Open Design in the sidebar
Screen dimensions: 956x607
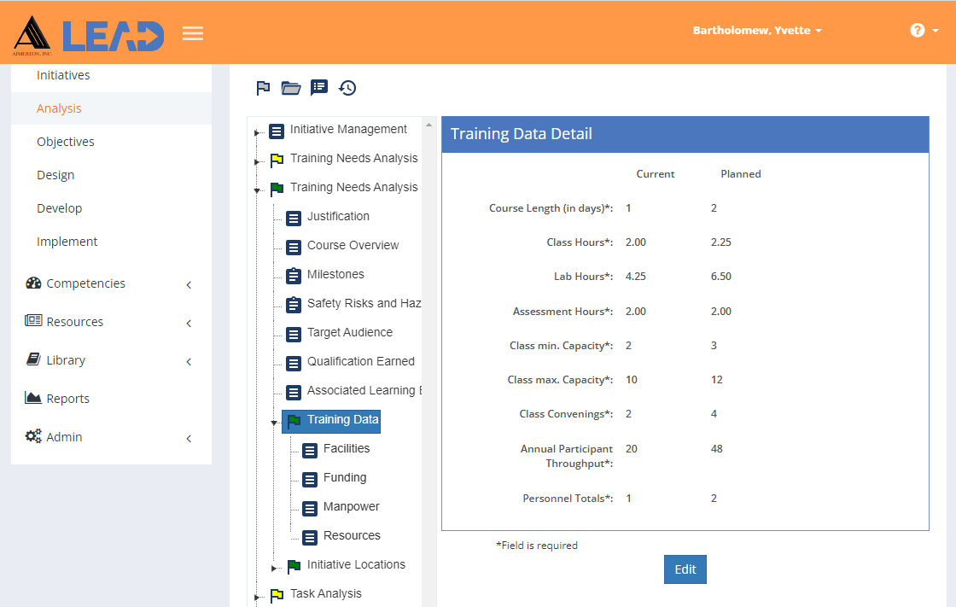tap(55, 175)
